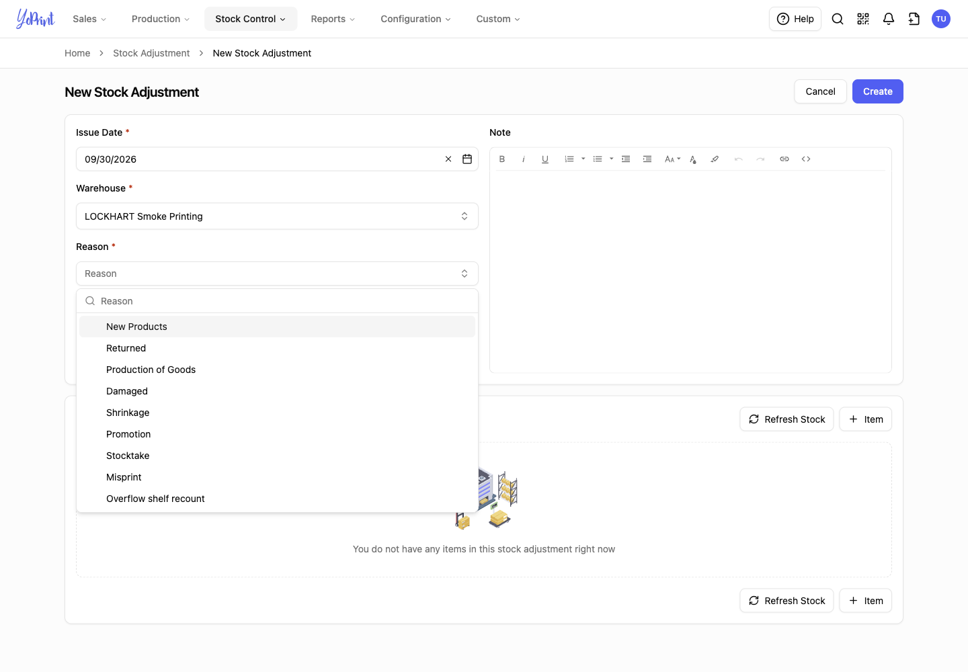The height and width of the screenshot is (672, 968).
Task: Choose the Production of Goods reason
Action: [x=277, y=370]
